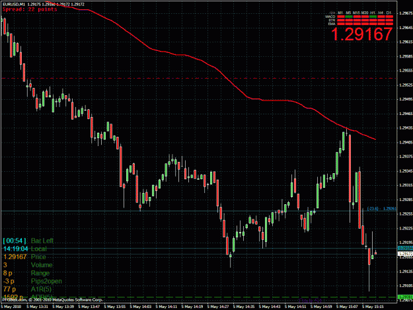Click the MetaQuotes Software Corp. copyright text
This screenshot has width=413, height=310.
point(52,299)
